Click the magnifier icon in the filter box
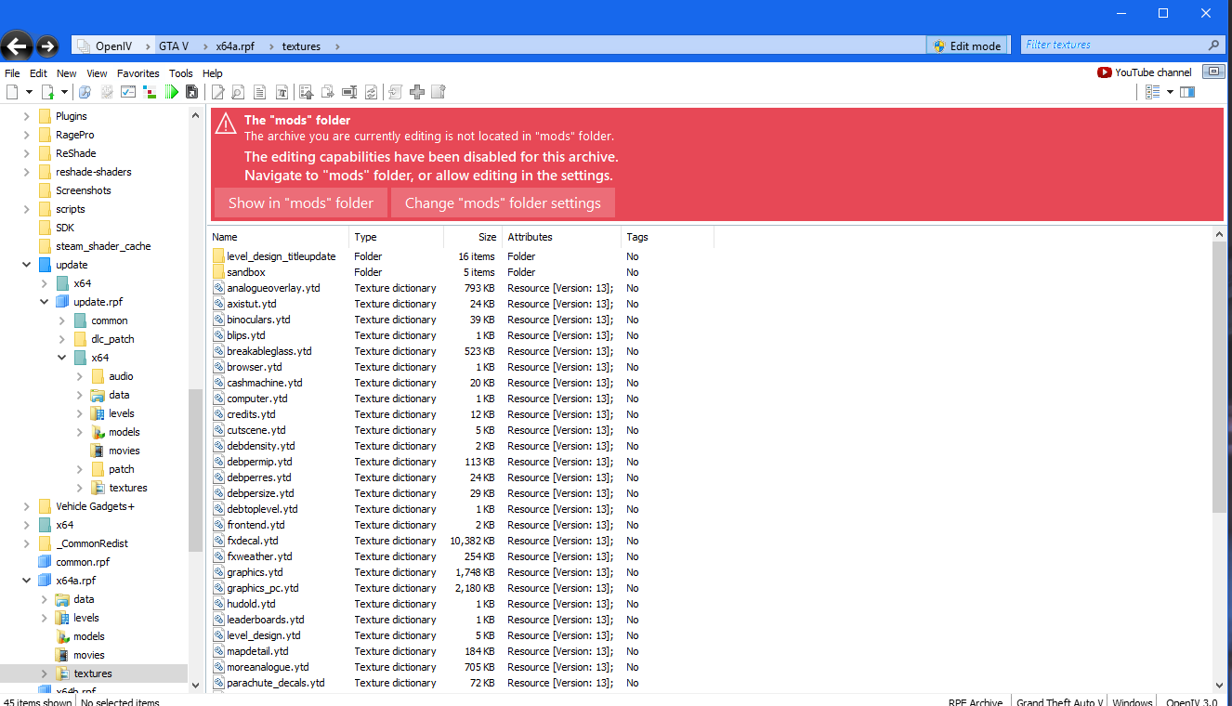1232x706 pixels. click(1213, 45)
